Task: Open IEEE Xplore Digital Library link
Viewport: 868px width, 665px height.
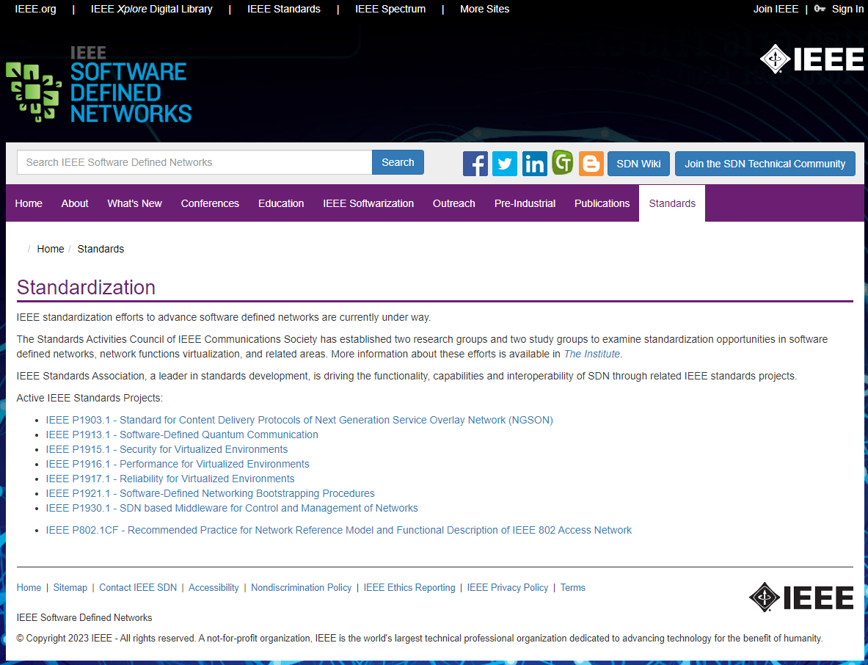Action: pyautogui.click(x=152, y=9)
